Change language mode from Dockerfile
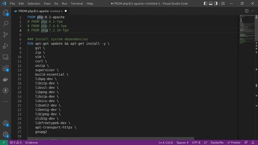Viewport: 258px width, 145px height. (217, 143)
